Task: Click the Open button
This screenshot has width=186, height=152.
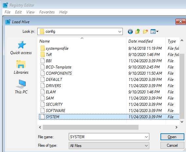Action: click(x=172, y=137)
